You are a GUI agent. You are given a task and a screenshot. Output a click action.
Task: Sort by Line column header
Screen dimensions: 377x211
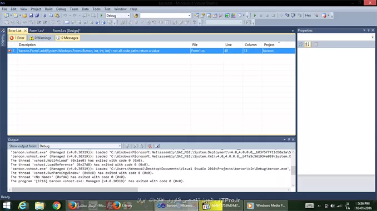[233, 45]
